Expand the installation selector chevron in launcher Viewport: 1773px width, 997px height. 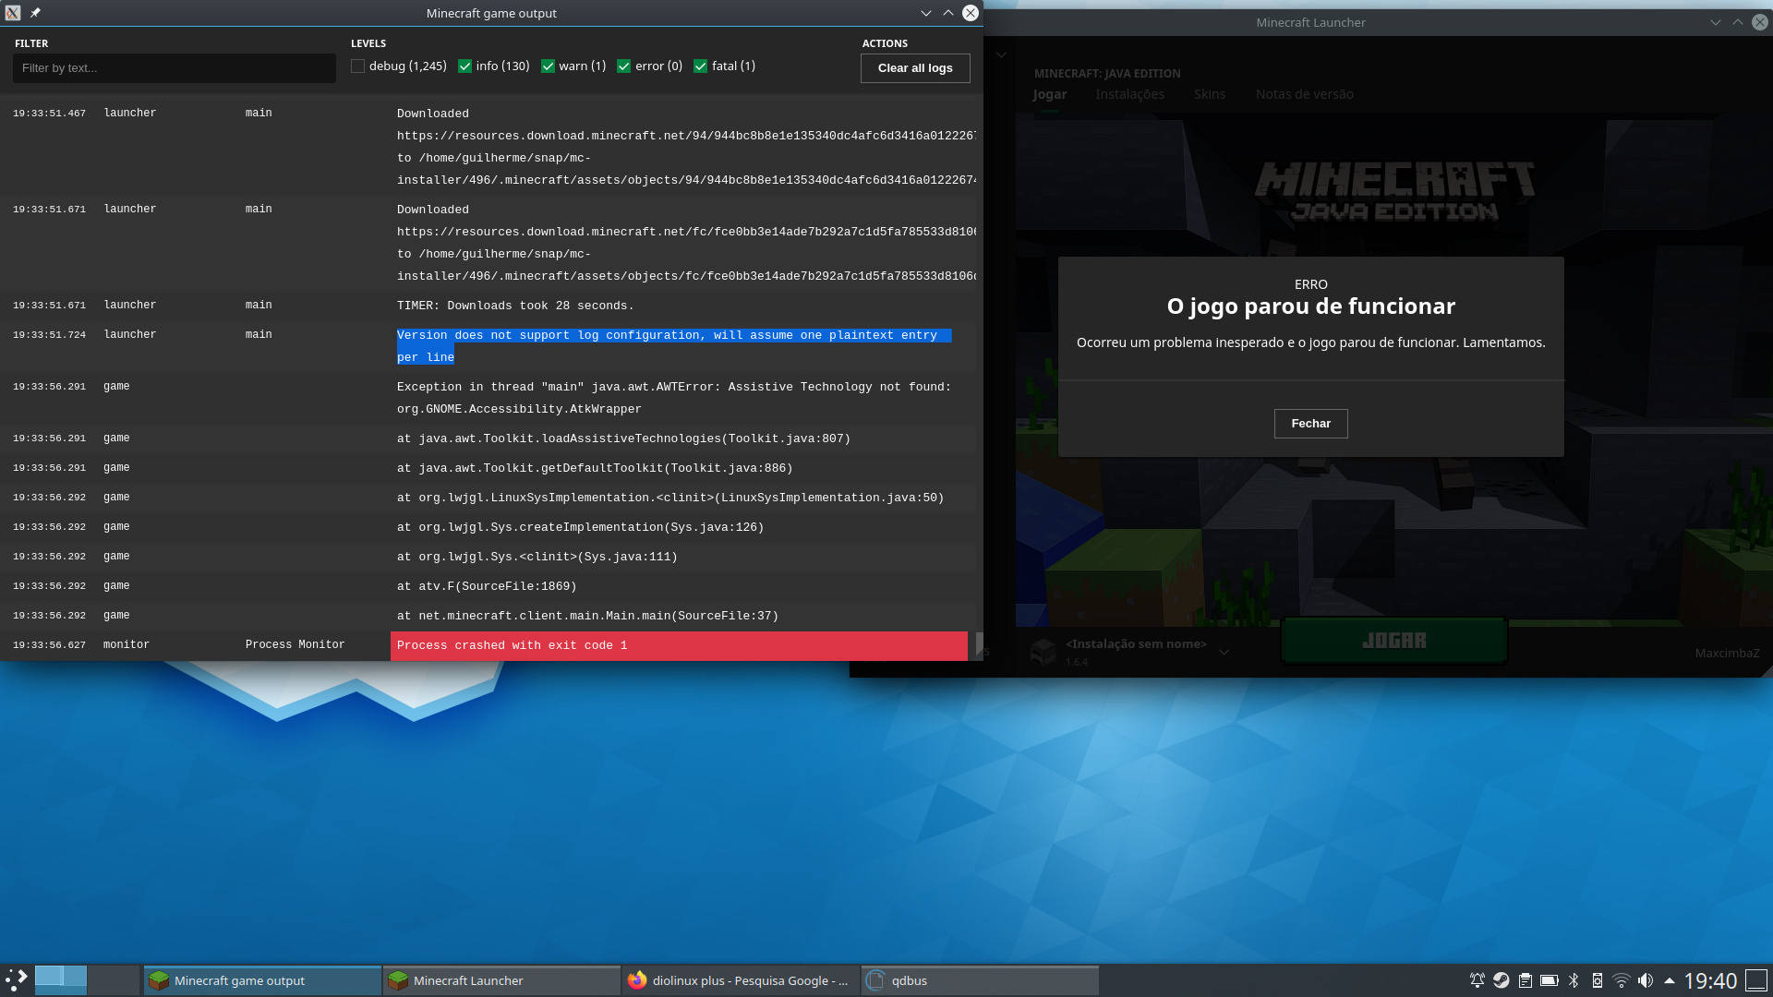[1224, 653]
